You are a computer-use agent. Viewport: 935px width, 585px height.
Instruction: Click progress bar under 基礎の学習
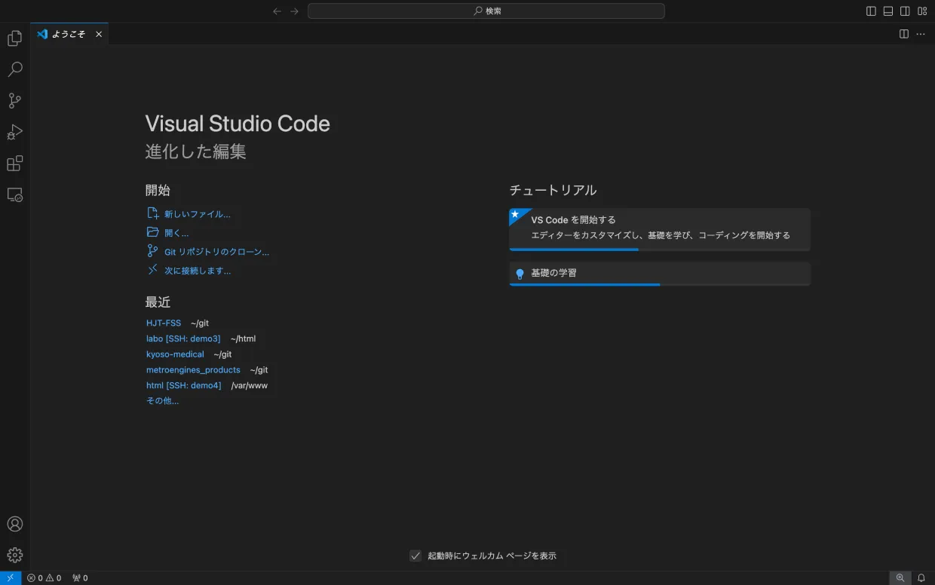point(660,284)
